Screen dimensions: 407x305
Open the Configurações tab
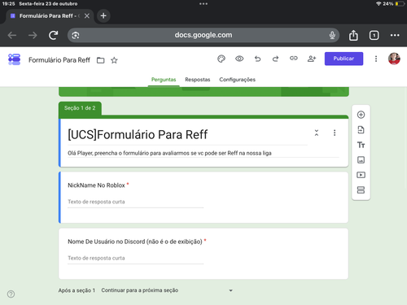tap(237, 80)
